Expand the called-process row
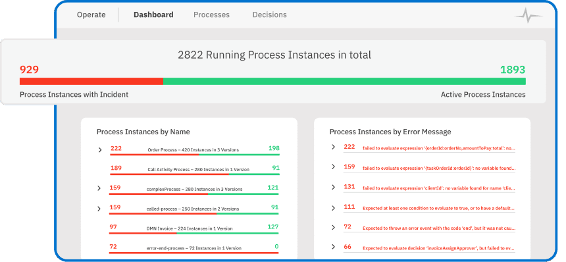Image resolution: width=566 pixels, height=262 pixels. 99,209
